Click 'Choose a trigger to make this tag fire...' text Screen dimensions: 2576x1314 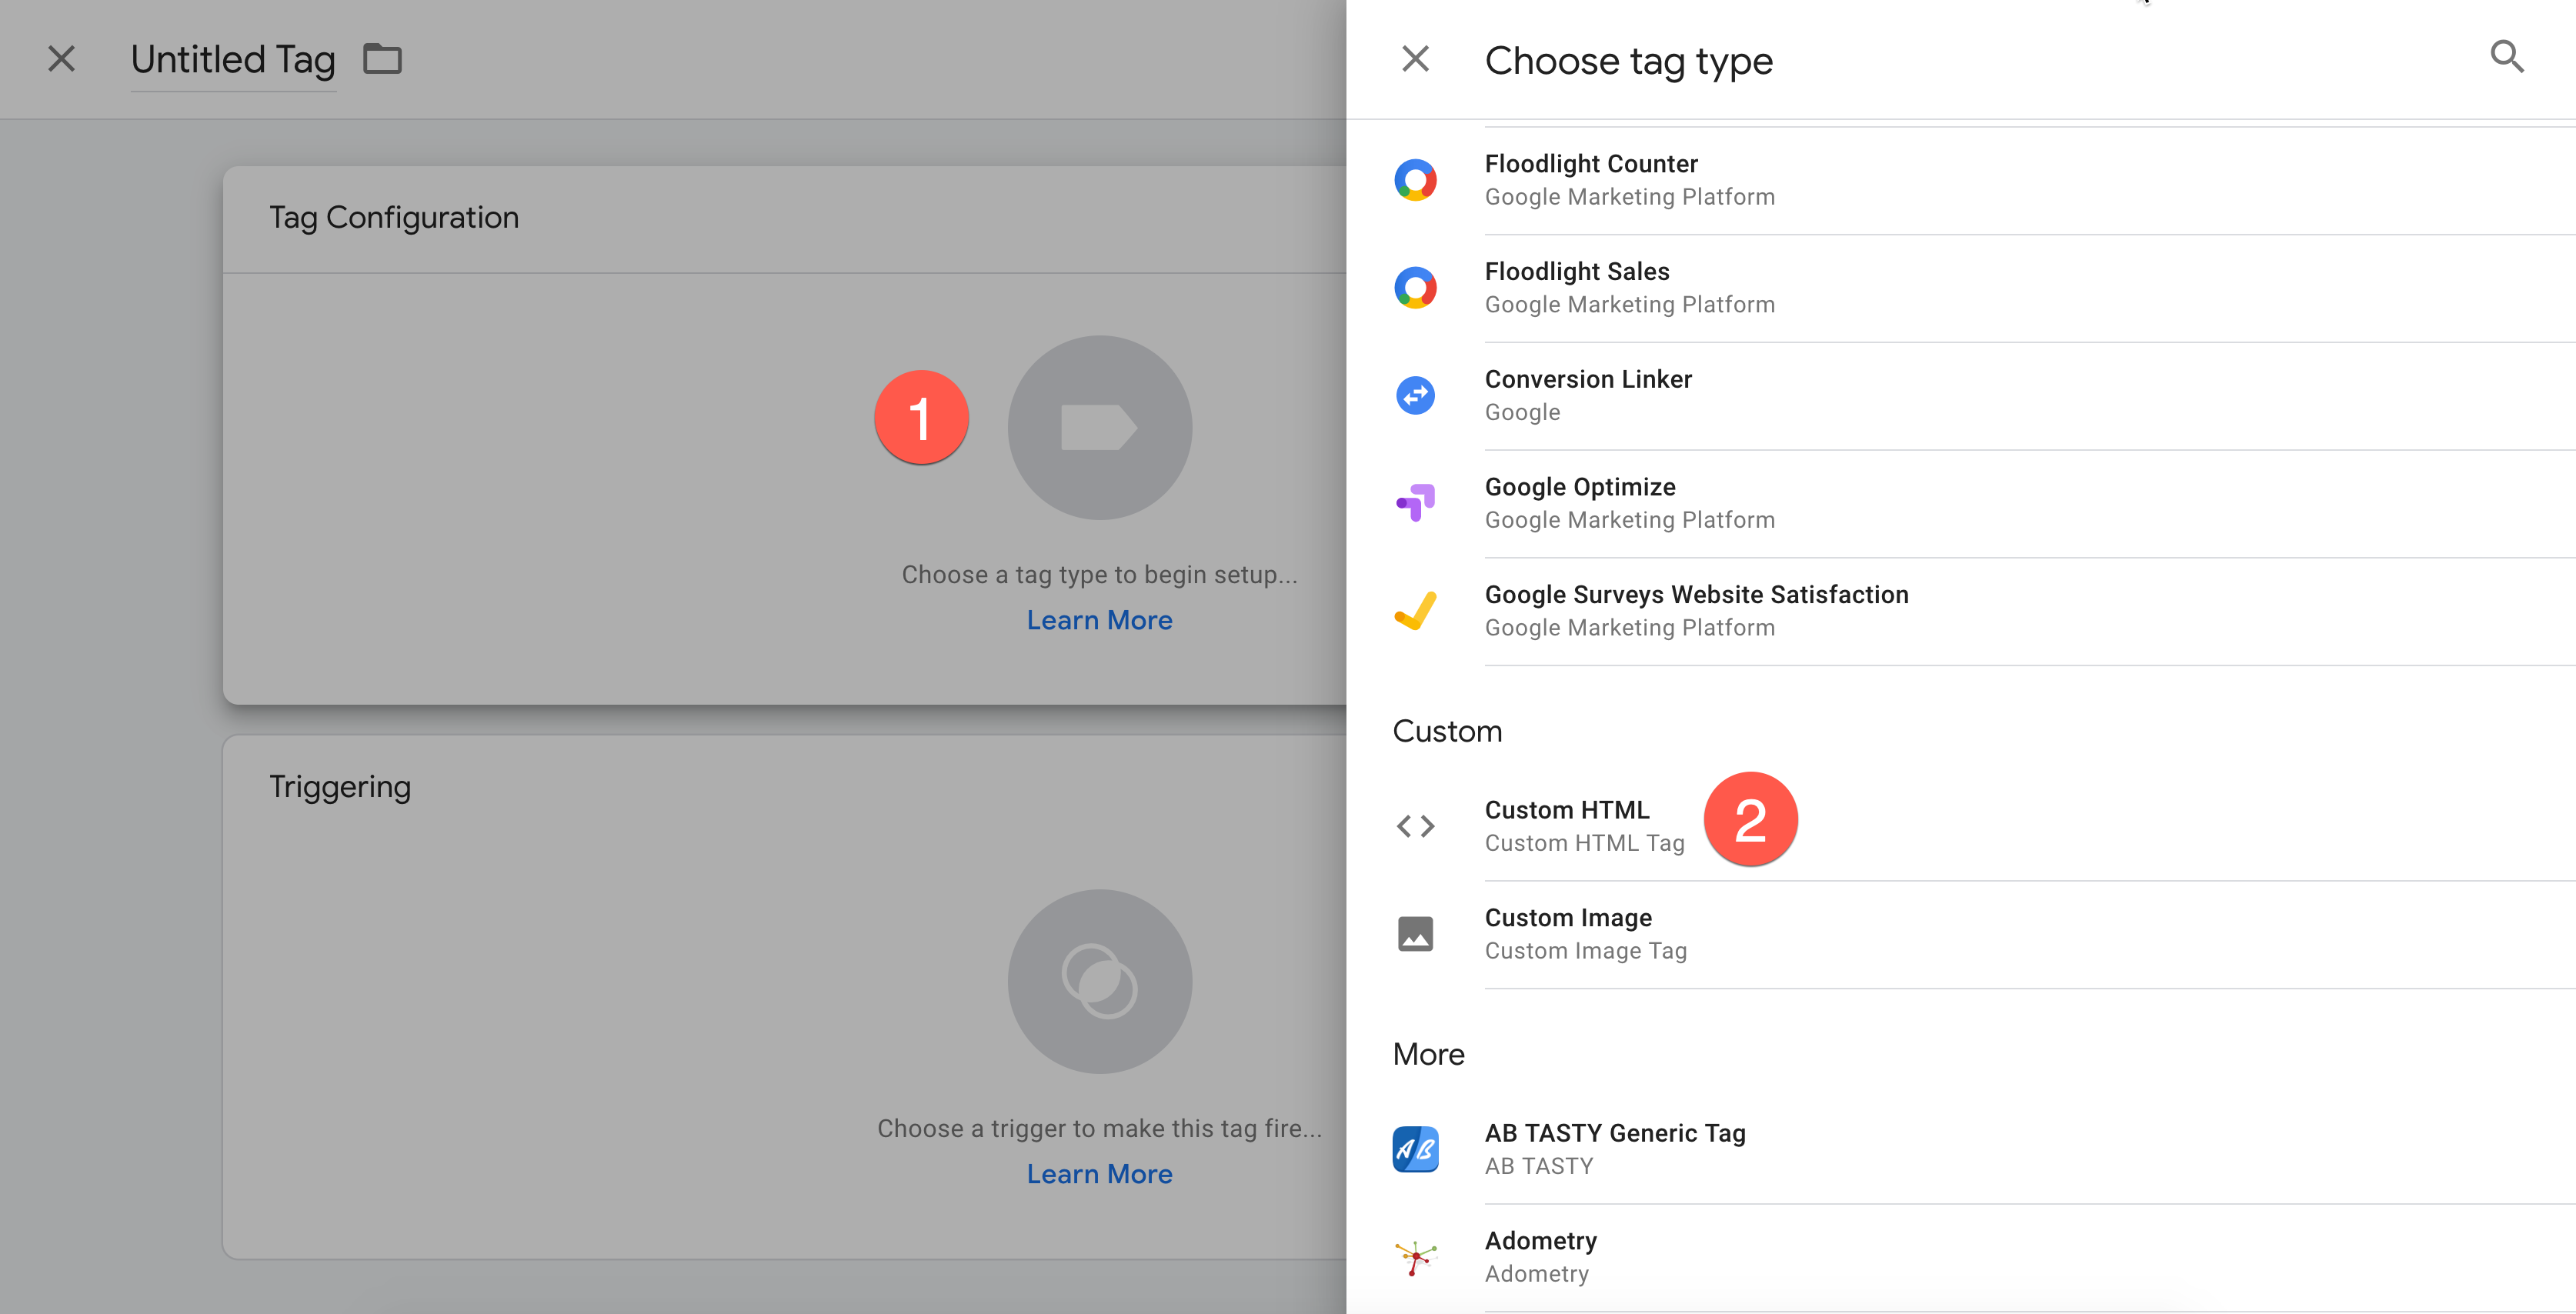point(1099,1129)
